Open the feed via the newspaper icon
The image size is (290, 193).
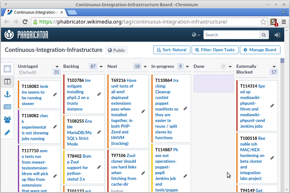coord(7,107)
